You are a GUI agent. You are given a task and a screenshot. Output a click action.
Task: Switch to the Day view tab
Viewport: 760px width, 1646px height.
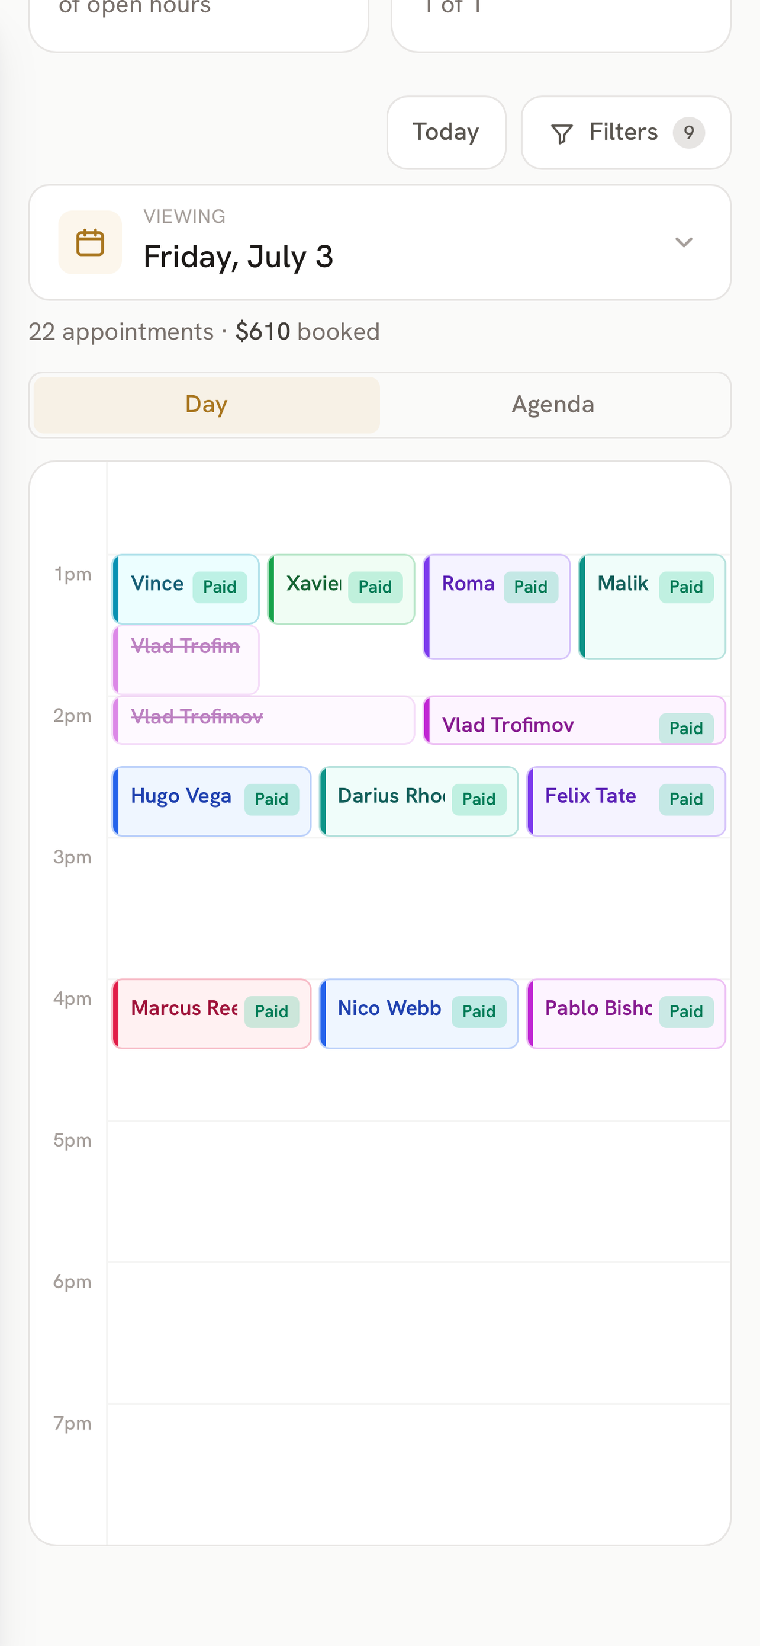point(207,405)
